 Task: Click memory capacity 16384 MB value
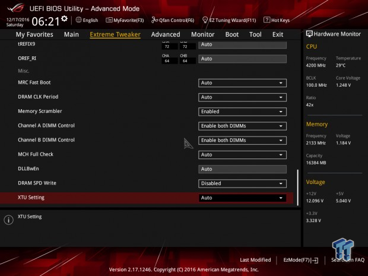(316, 163)
